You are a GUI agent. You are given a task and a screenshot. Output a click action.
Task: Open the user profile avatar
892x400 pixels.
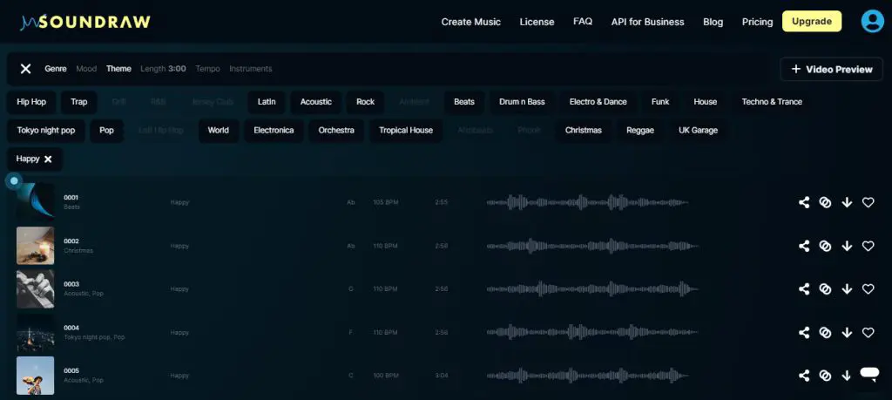pyautogui.click(x=872, y=22)
